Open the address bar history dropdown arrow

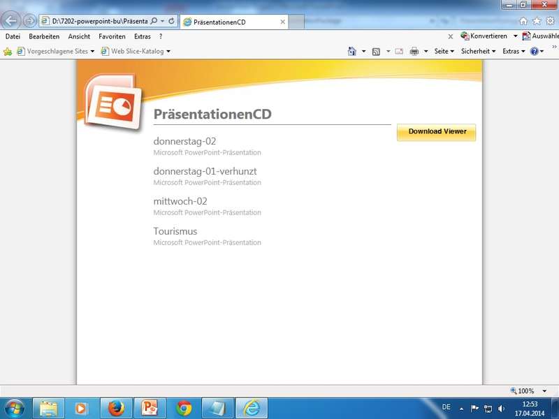pos(163,21)
